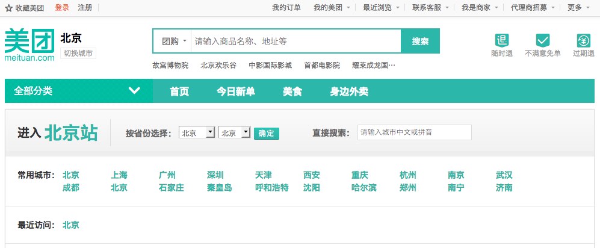Screen dimensions: 600x248
Task: Select city 南京
Action: click(x=456, y=175)
